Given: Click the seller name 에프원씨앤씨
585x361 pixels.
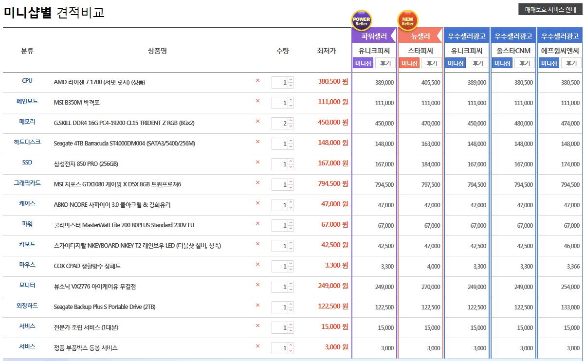Looking at the screenshot, I should pos(560,50).
